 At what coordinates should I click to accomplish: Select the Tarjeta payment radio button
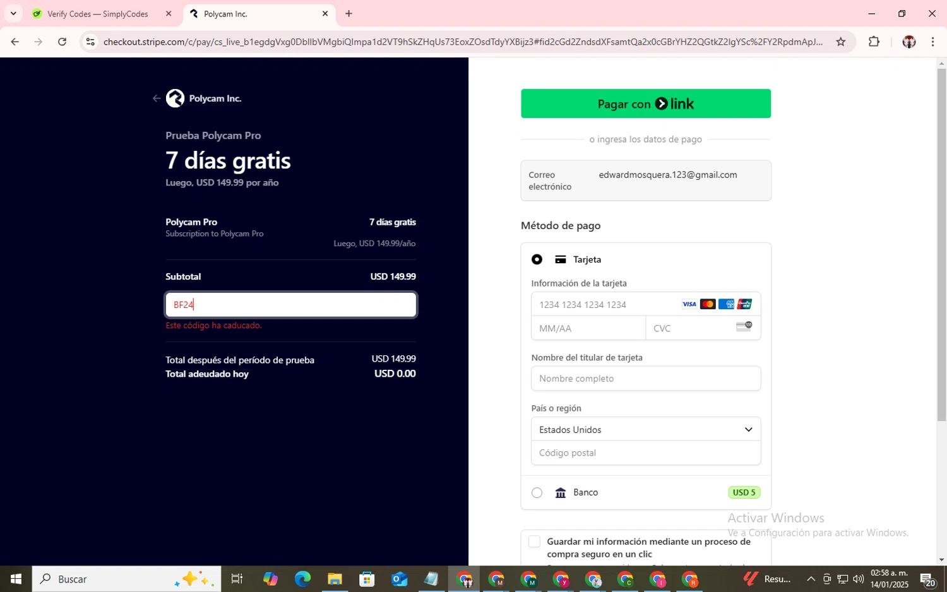coord(537,259)
